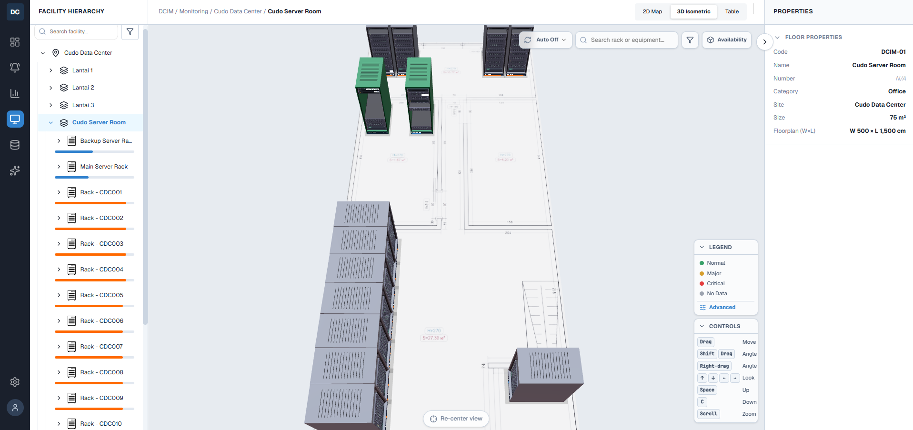Open Advanced legend settings

point(718,308)
